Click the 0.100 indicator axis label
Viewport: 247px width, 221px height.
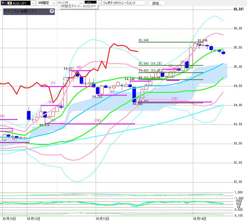point(239,216)
